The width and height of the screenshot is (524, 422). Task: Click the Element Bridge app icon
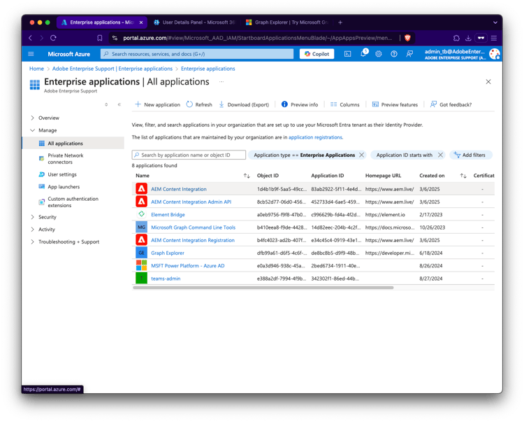click(x=141, y=214)
